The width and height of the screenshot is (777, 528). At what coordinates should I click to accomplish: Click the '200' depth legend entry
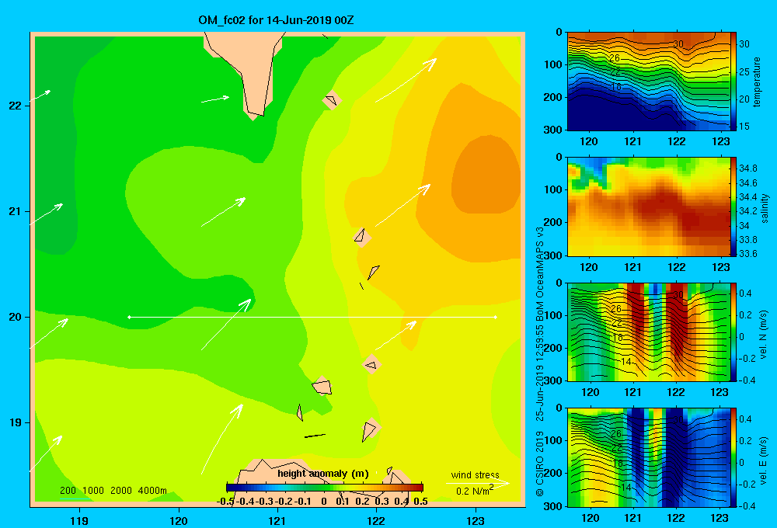pyautogui.click(x=68, y=491)
